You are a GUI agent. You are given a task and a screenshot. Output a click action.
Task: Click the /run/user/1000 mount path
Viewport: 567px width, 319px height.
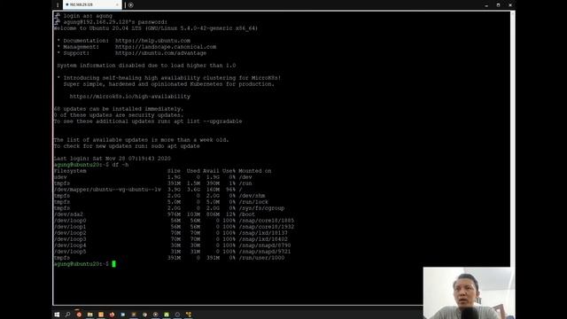(x=261, y=258)
